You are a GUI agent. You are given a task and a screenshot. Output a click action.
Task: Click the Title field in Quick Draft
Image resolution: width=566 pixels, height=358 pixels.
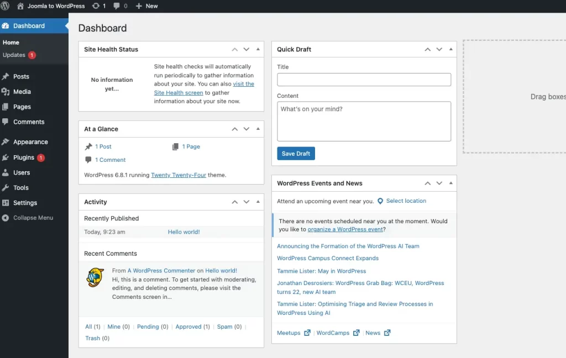[363, 79]
